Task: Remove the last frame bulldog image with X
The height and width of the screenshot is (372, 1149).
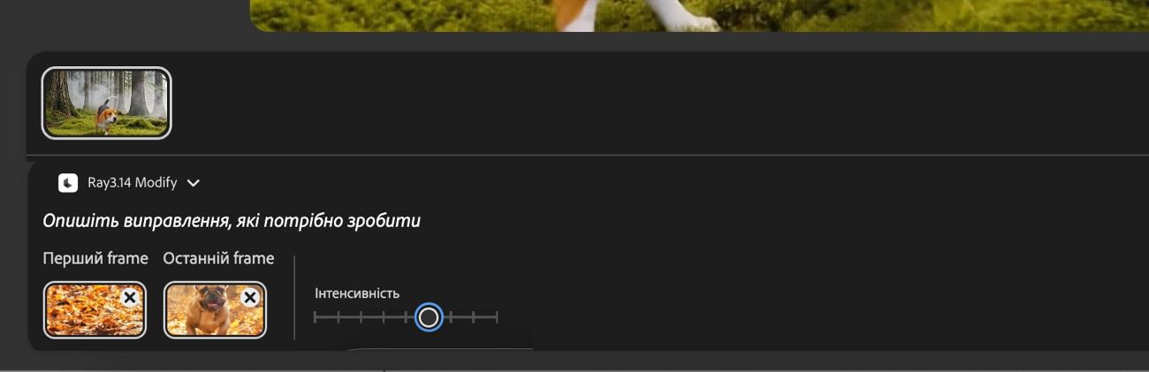Action: point(250,298)
